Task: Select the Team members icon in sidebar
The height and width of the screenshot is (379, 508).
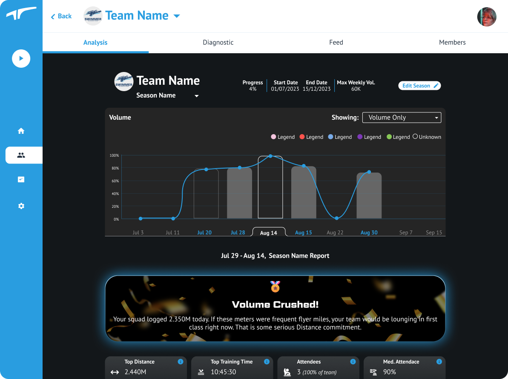Action: pos(21,155)
